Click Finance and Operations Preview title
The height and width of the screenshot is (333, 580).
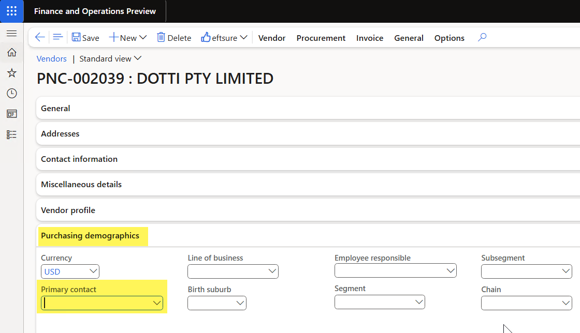point(95,11)
